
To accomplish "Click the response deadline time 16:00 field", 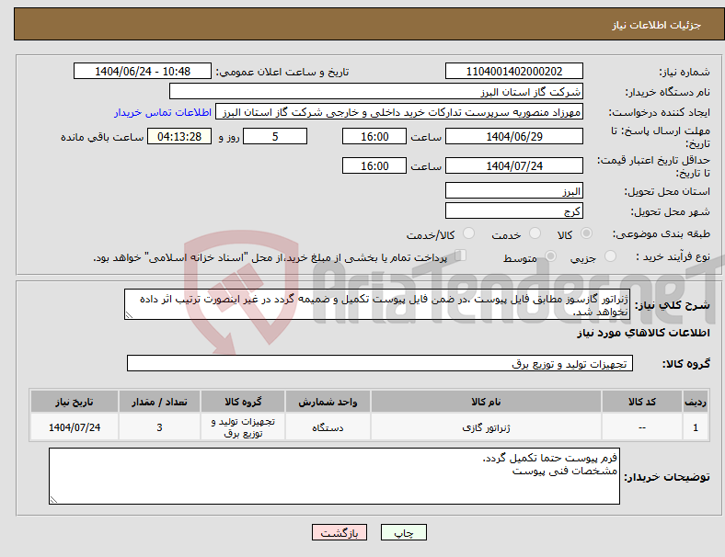I will (x=374, y=136).
